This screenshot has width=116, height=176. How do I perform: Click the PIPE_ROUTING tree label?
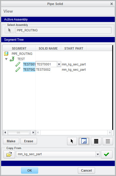click(22, 54)
